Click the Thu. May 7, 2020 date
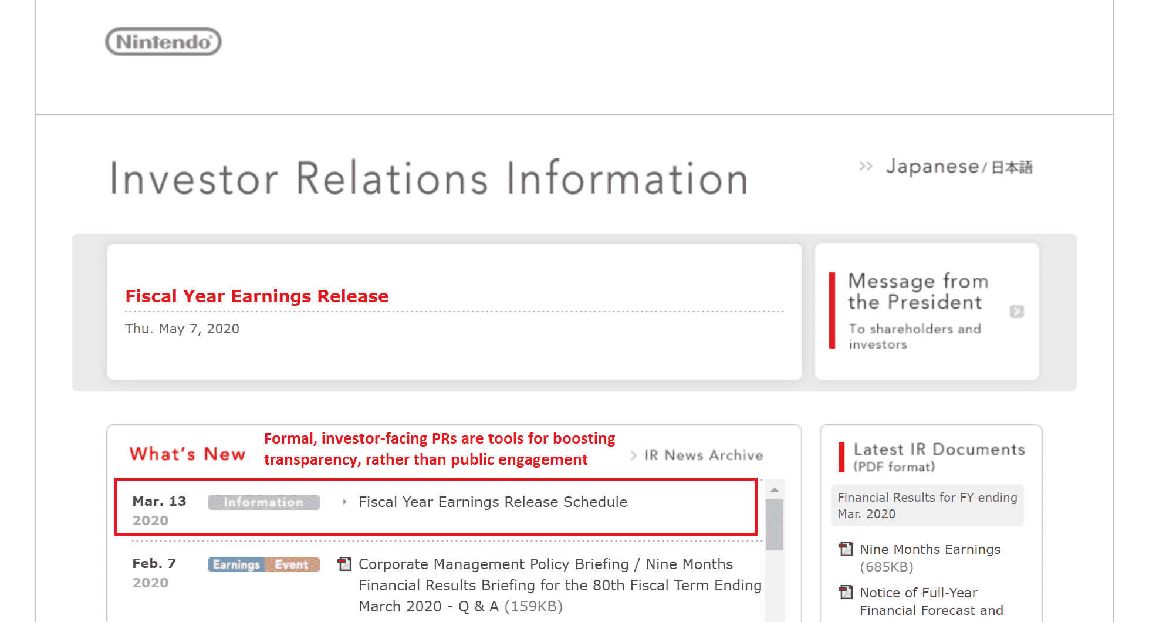The height and width of the screenshot is (622, 1156). [x=182, y=329]
